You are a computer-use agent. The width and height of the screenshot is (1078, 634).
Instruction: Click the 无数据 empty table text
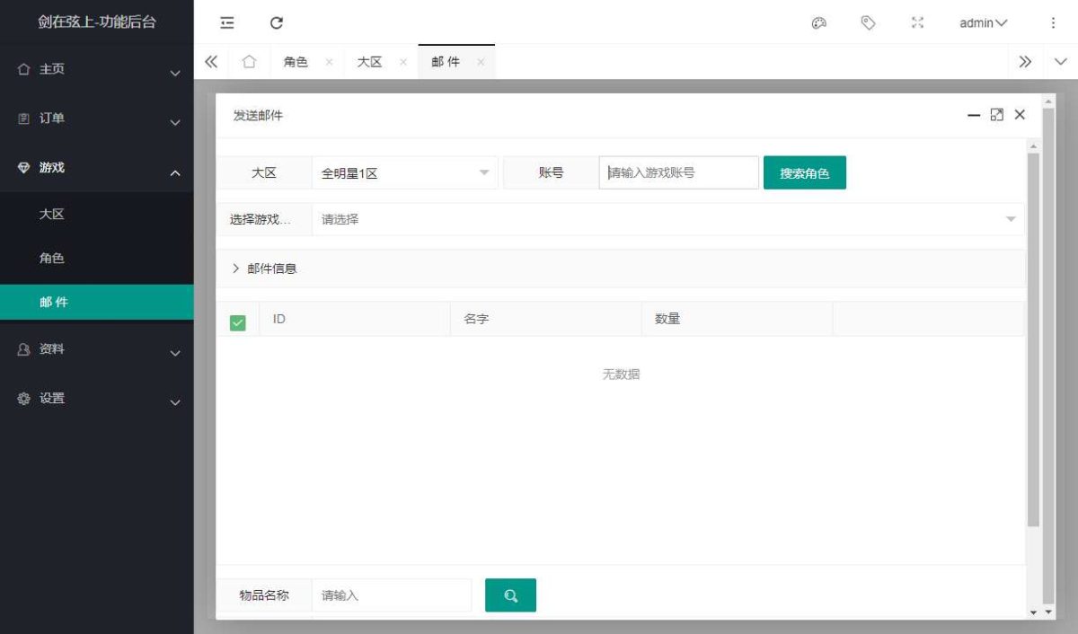621,374
